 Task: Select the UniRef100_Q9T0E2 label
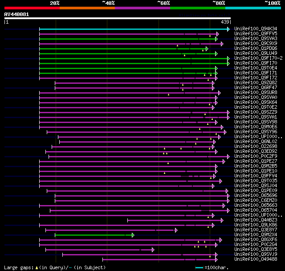coord(256,107)
